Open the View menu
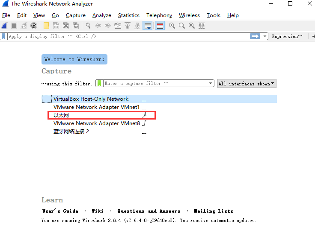 coord(39,15)
